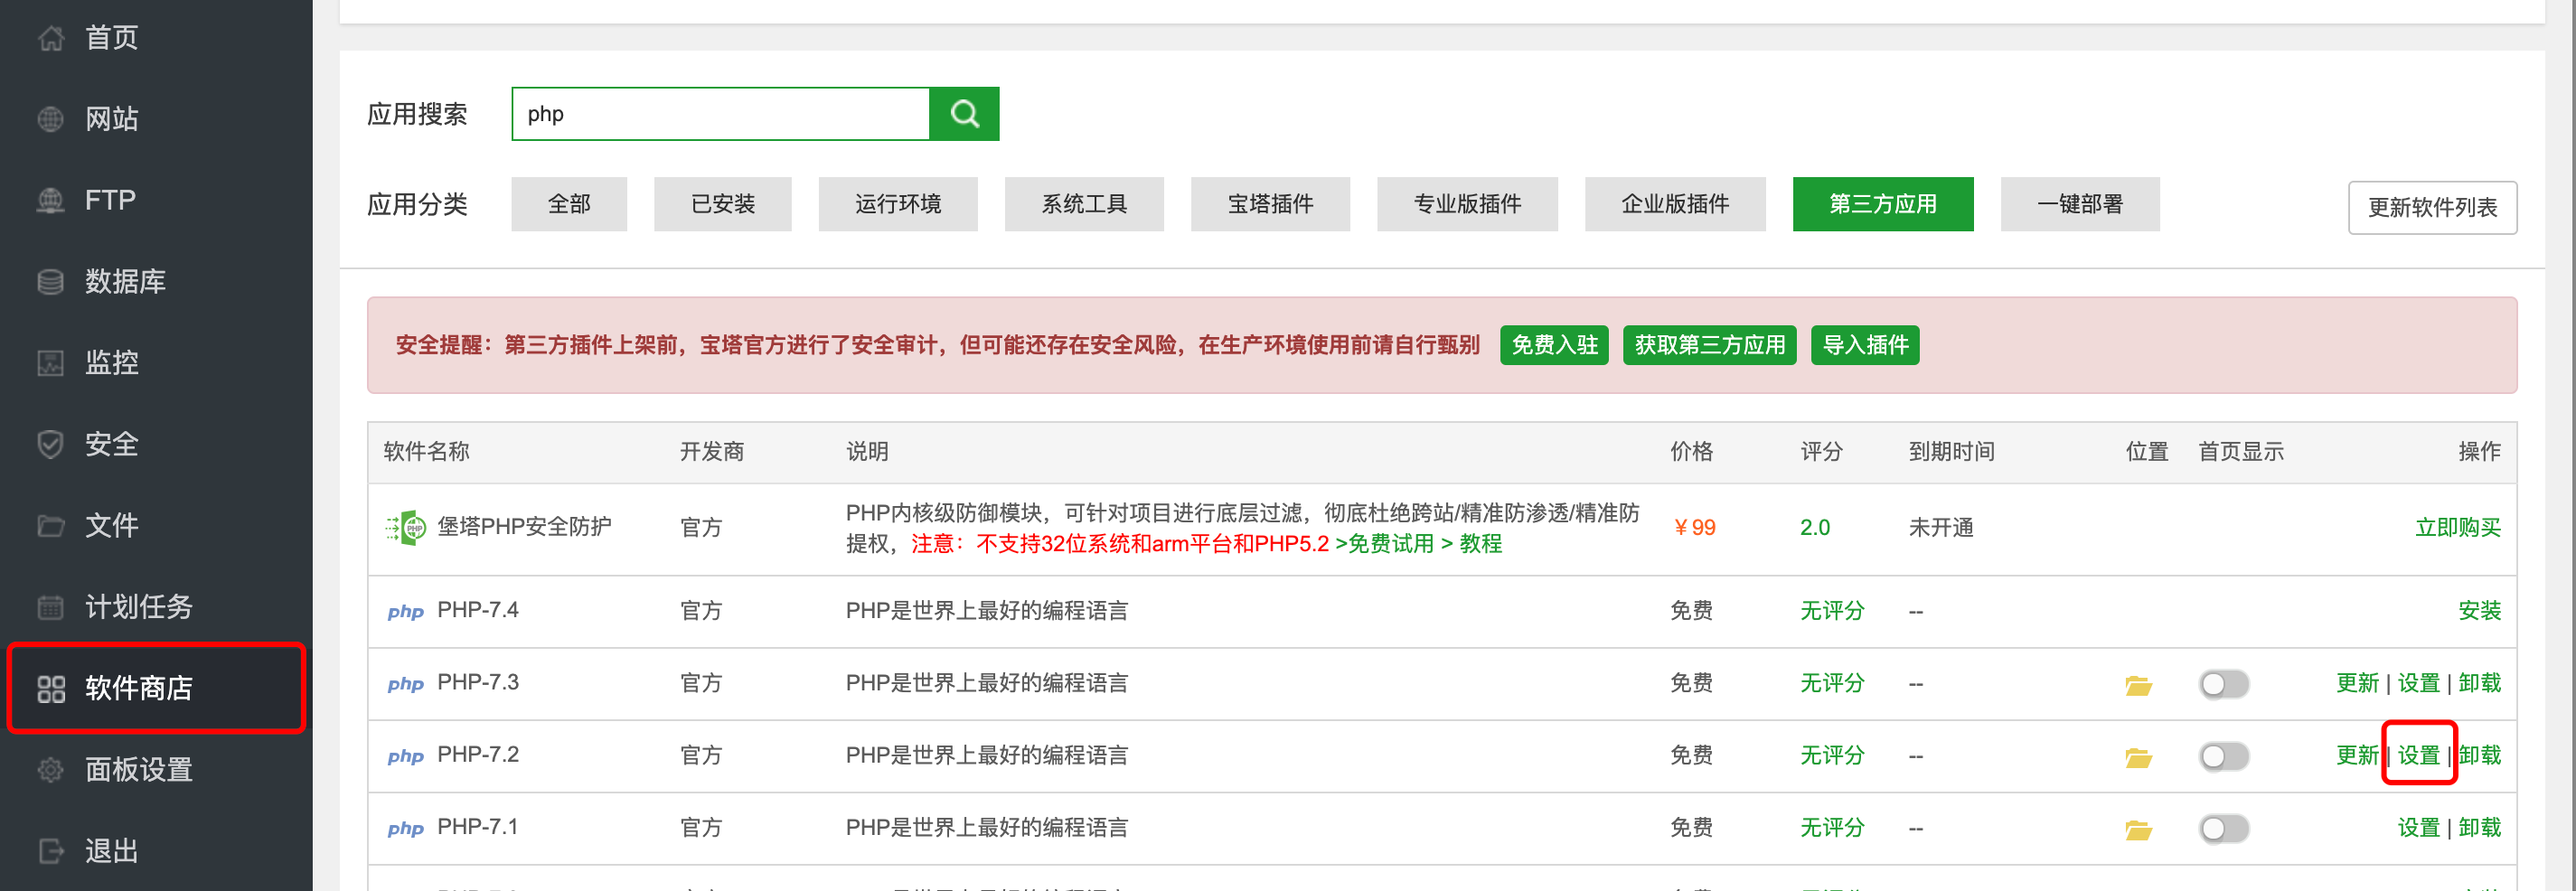This screenshot has height=891, width=2576.
Task: Click the exit icon beside 退出
Action: click(x=51, y=851)
